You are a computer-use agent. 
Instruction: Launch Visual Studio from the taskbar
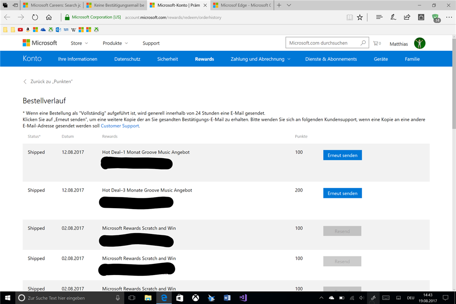(243, 298)
